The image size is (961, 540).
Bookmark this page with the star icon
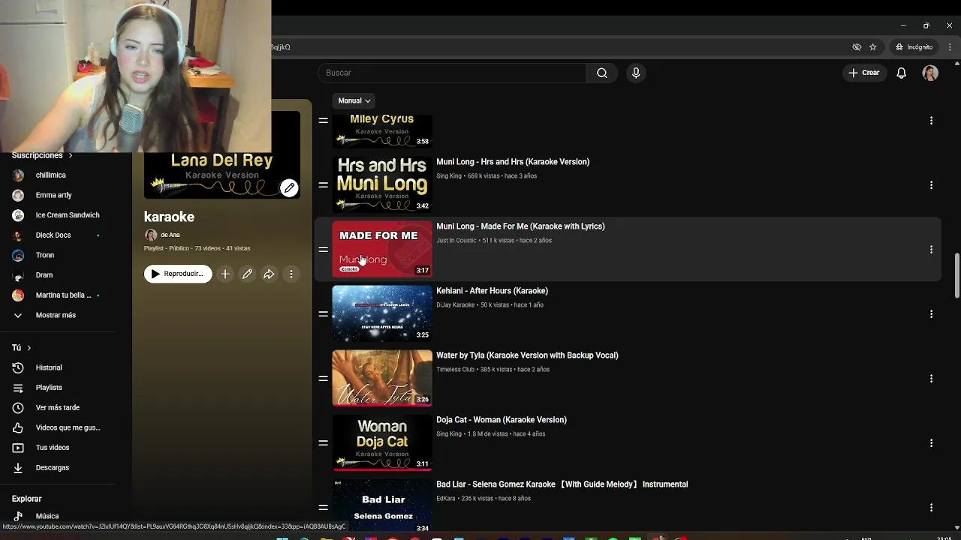click(872, 46)
